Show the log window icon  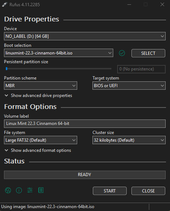click(x=41, y=190)
